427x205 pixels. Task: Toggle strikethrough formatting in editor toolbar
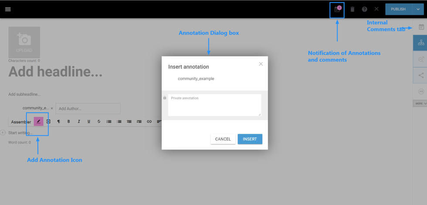click(x=99, y=122)
